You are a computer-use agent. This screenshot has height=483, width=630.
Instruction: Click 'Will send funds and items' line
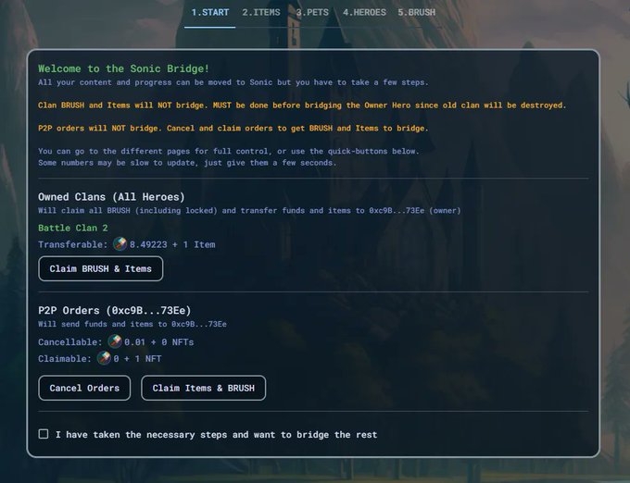tap(132, 324)
